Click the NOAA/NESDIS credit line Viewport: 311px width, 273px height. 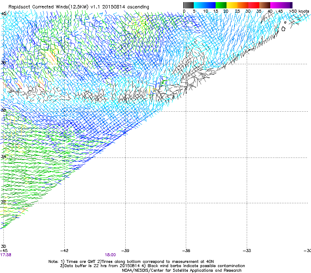point(182,270)
